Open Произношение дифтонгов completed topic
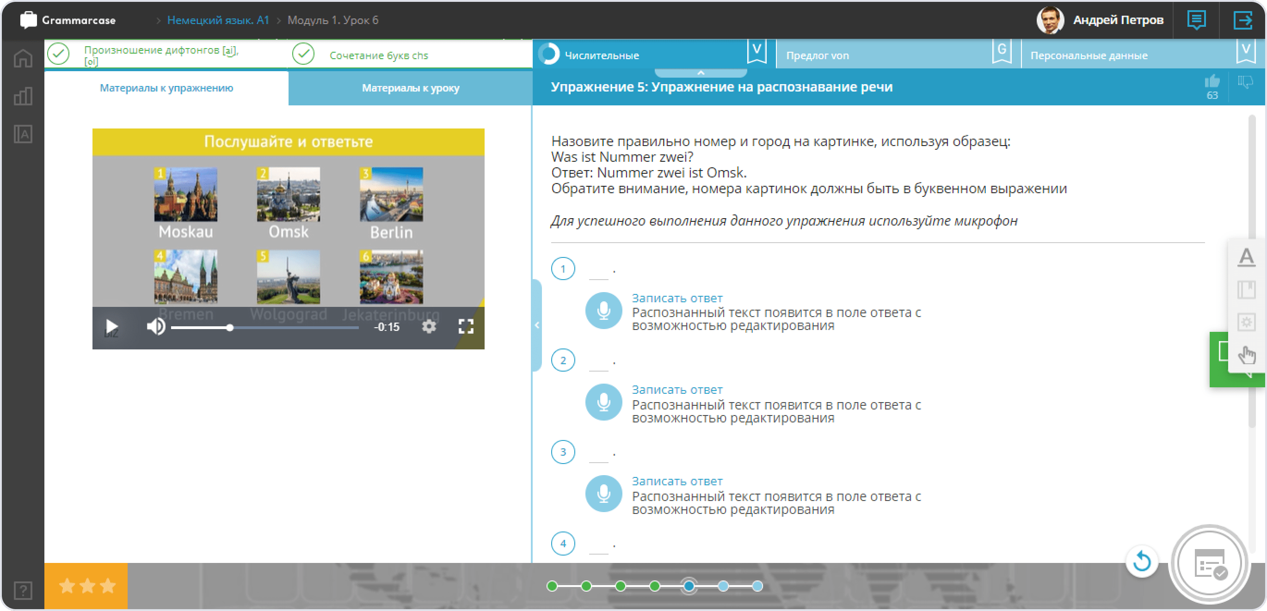1267x611 pixels. pos(166,55)
